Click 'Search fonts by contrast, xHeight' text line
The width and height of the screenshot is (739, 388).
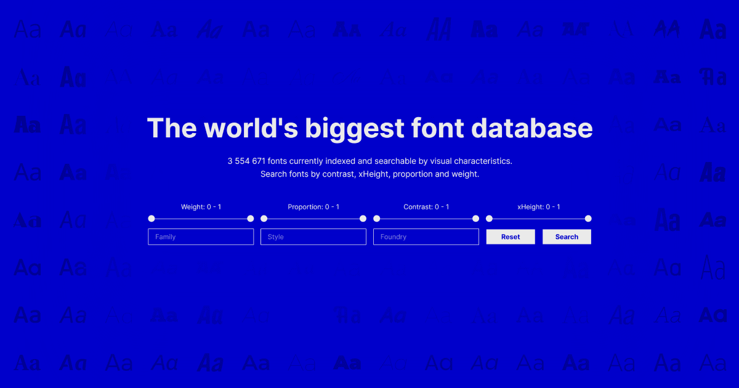[369, 174]
